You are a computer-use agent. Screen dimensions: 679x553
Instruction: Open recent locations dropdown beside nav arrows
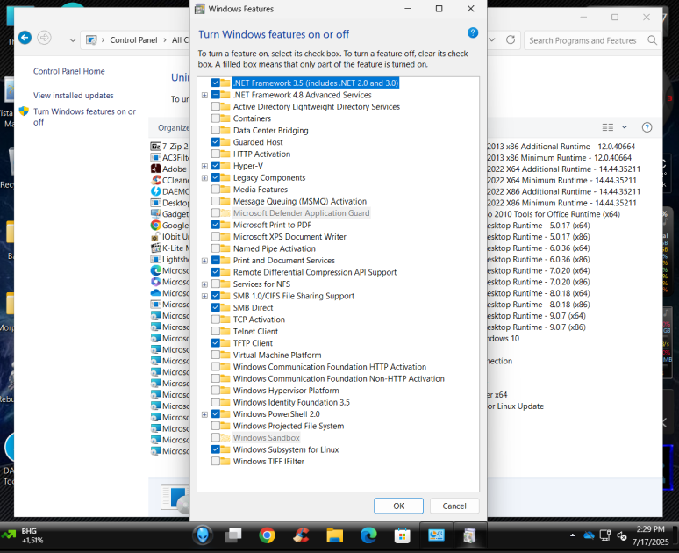[x=73, y=39]
